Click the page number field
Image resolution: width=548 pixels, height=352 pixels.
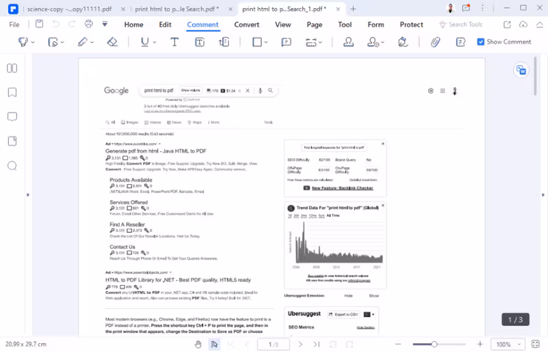[x=273, y=344]
